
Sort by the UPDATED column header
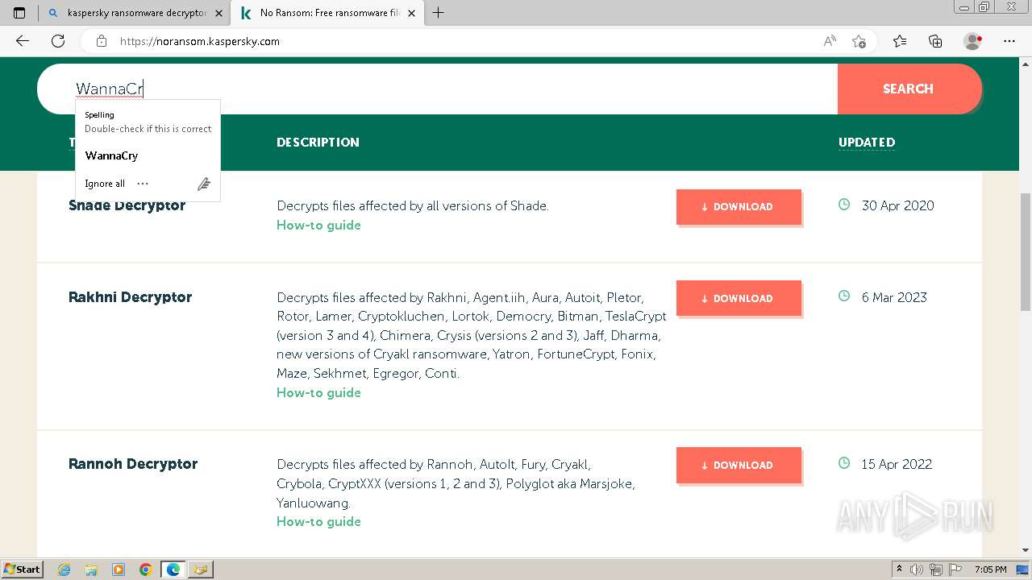click(867, 142)
